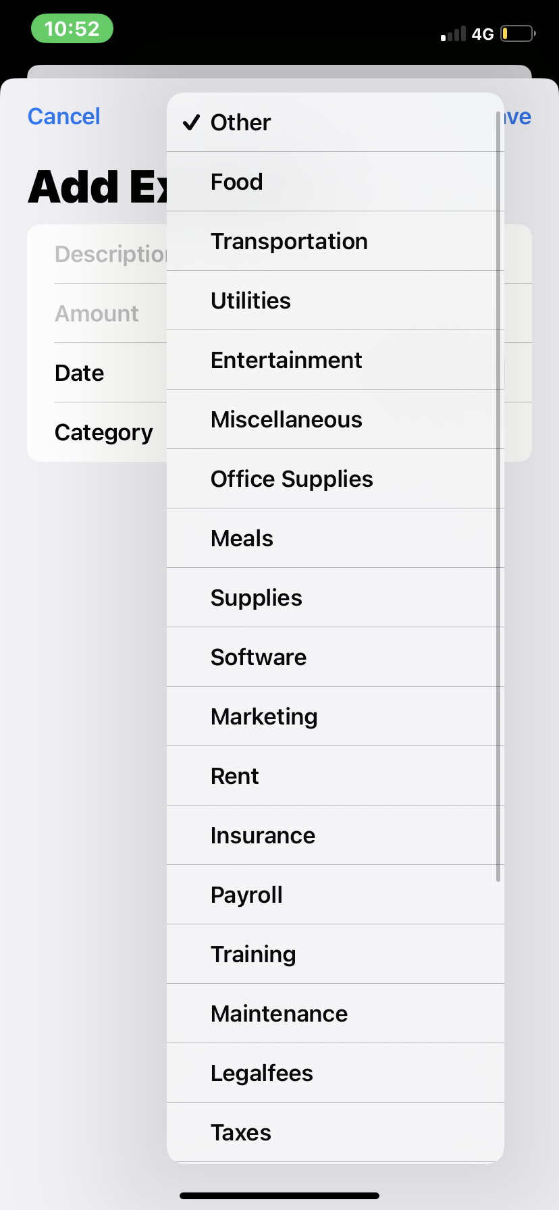Choose the Miscellaneous category
The height and width of the screenshot is (1210, 559).
(x=335, y=419)
